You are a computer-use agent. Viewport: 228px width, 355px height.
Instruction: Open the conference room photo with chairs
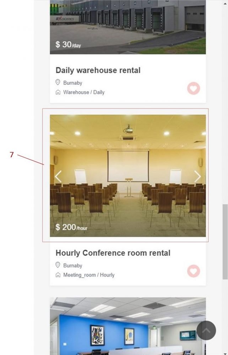128,176
